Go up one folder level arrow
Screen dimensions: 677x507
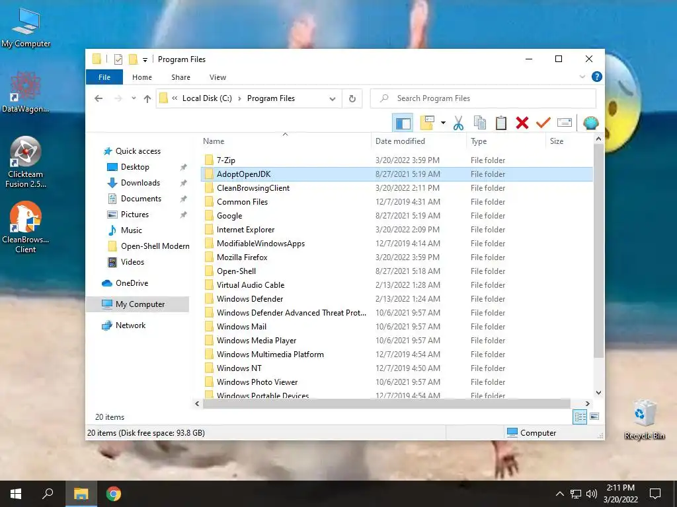(x=147, y=99)
